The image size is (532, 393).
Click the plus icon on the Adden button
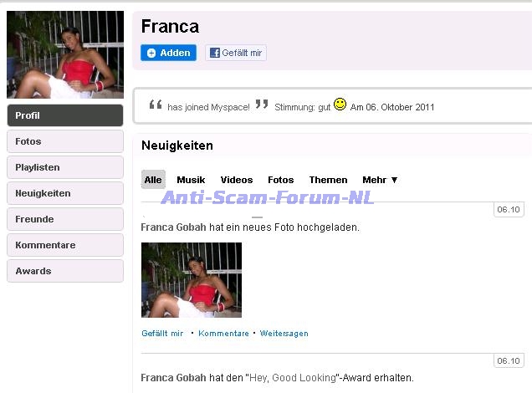point(151,53)
